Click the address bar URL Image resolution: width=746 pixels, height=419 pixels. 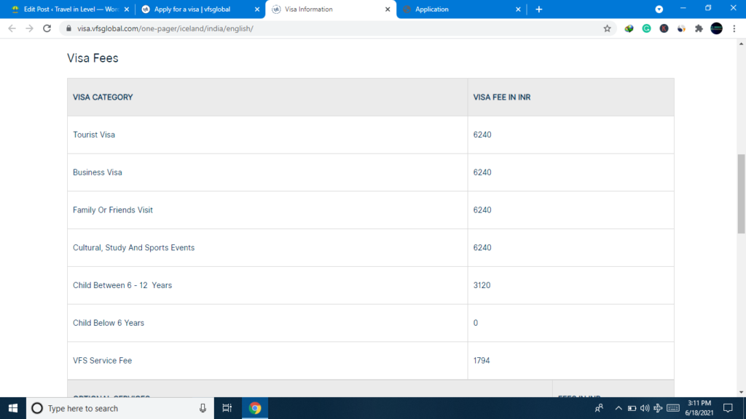coord(165,28)
